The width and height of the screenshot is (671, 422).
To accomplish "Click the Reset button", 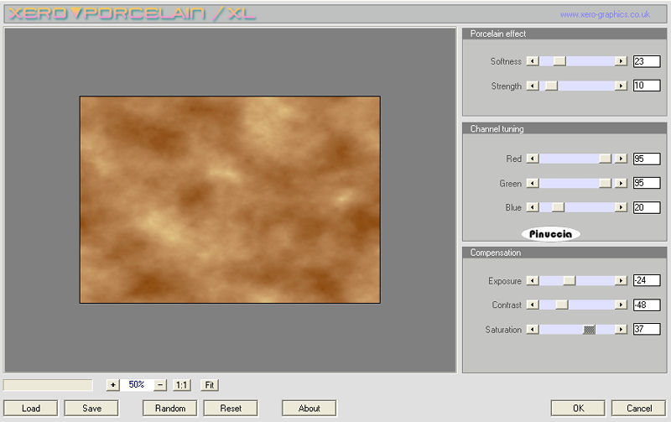I will (231, 409).
